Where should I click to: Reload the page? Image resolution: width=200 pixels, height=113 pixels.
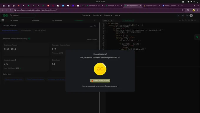pos(11,10)
